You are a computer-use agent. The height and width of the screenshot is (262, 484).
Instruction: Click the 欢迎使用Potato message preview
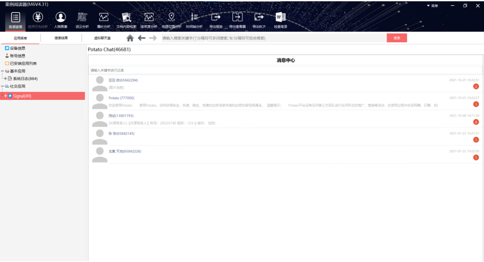tap(273, 106)
